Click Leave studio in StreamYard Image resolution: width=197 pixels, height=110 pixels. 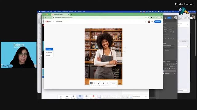point(93,97)
